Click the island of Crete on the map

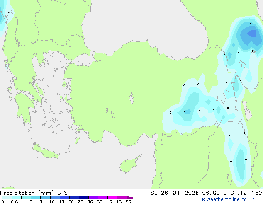[46, 151]
